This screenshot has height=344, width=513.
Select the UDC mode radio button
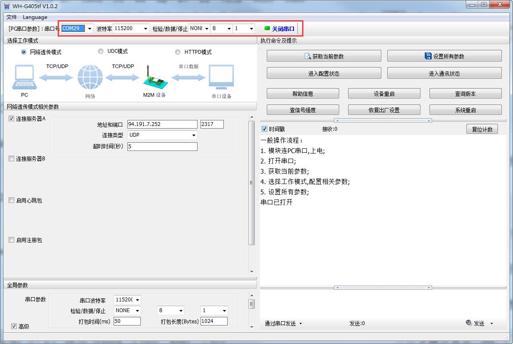pyautogui.click(x=101, y=51)
